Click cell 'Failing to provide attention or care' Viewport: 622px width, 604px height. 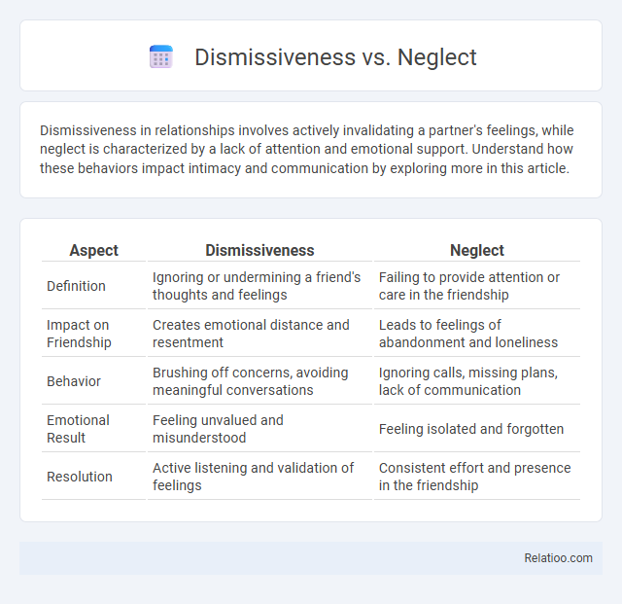click(477, 286)
